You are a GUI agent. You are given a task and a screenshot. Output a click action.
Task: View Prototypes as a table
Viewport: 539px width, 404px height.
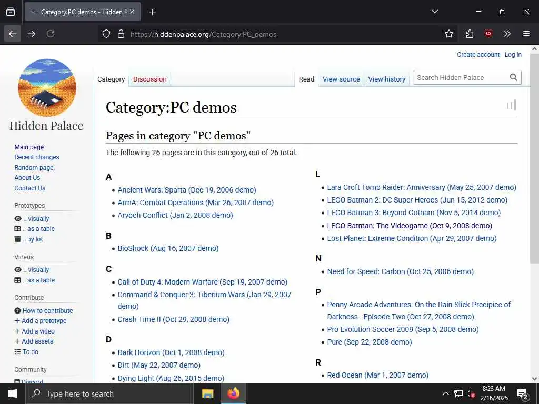click(35, 229)
